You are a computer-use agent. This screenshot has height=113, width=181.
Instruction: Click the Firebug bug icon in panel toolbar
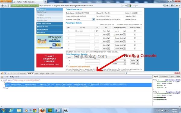tap(2, 74)
